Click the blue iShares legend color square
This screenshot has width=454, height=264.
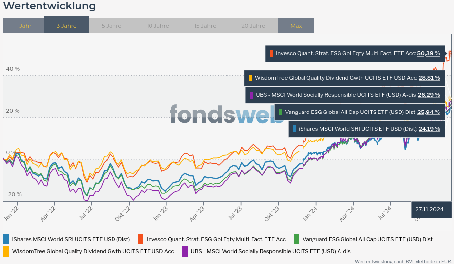[x=6, y=239]
